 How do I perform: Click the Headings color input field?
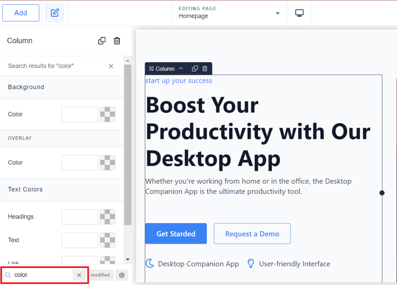[80, 217]
